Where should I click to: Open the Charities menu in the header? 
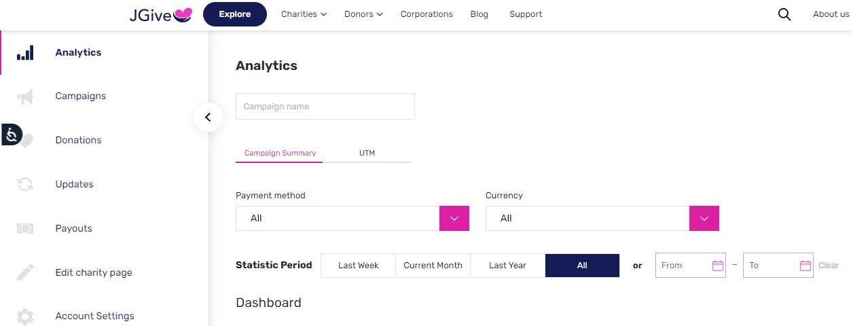pyautogui.click(x=304, y=14)
